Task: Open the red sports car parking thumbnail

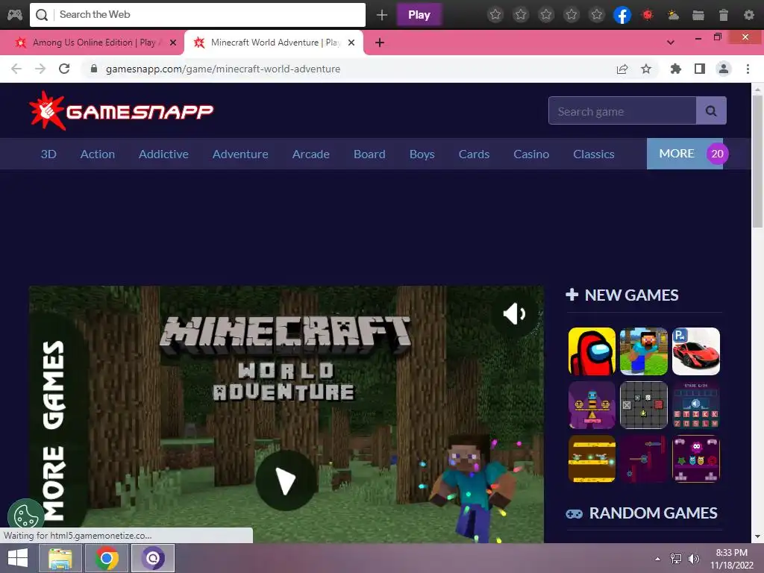Action: [696, 351]
